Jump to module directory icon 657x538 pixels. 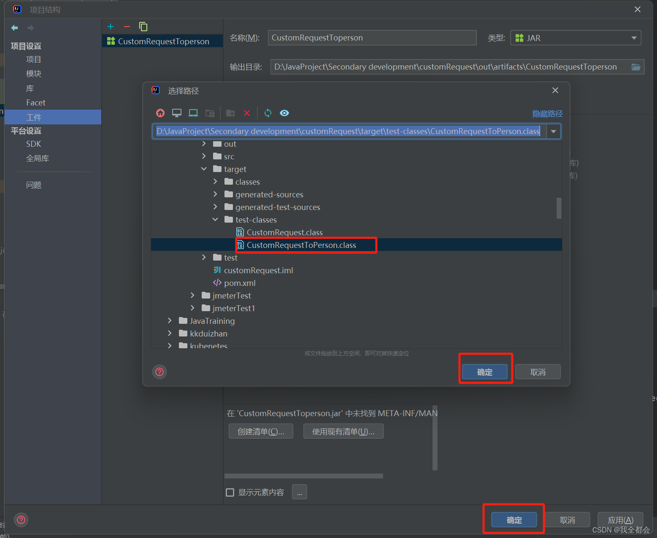210,113
